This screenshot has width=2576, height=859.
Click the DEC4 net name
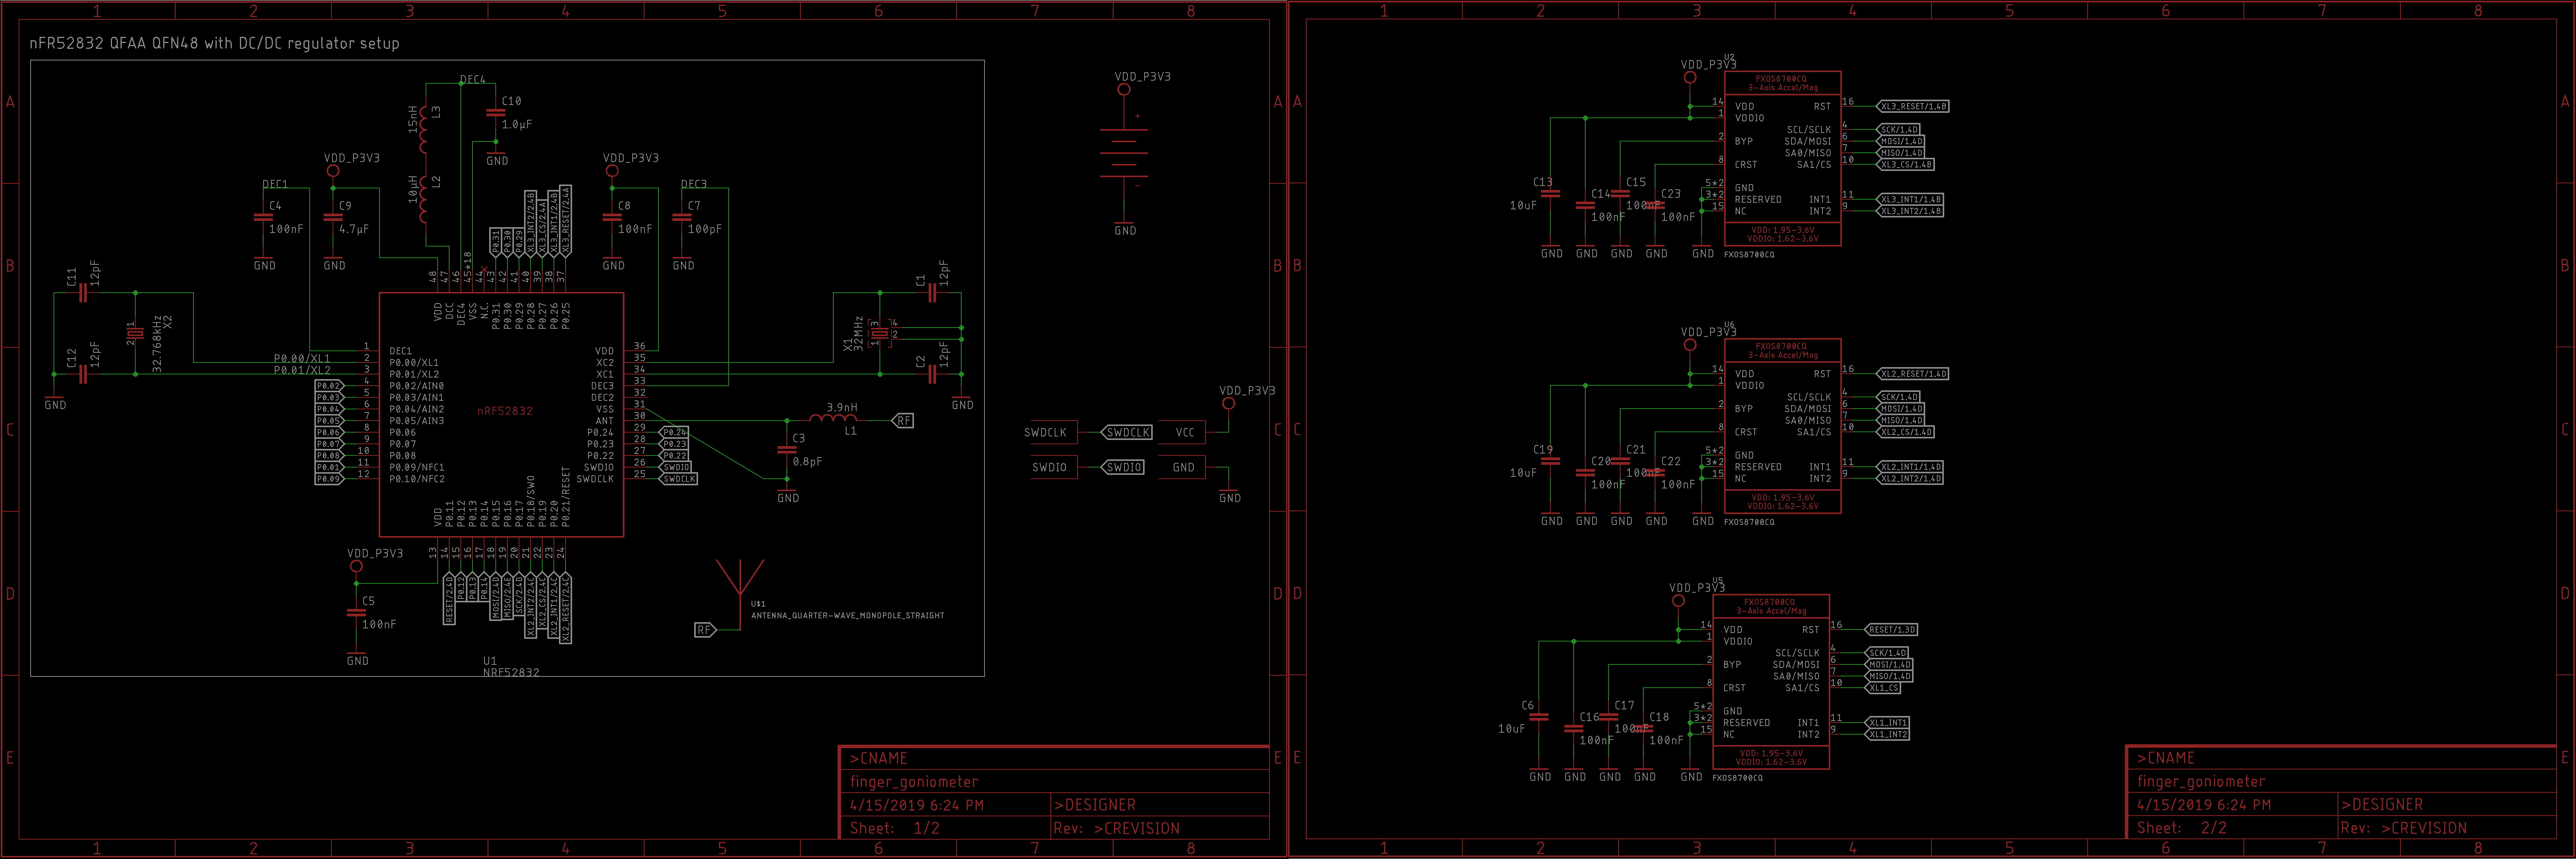coord(472,79)
